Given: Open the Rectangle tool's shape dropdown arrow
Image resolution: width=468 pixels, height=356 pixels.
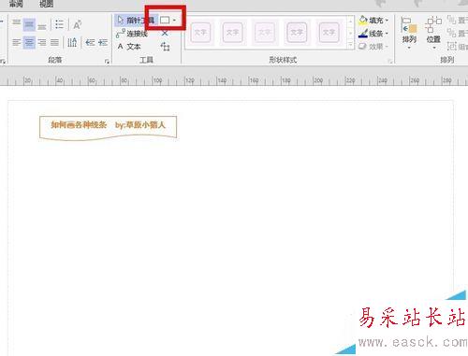Looking at the screenshot, I should point(174,21).
